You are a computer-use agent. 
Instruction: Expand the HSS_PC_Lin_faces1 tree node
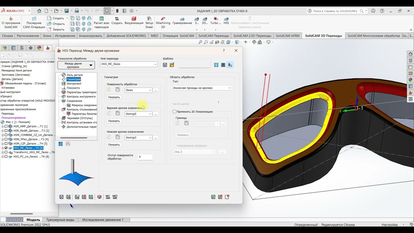click(x=3, y=157)
